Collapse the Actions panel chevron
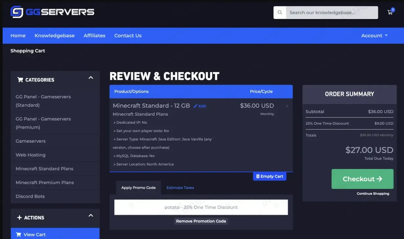This screenshot has height=239, width=404. click(91, 215)
